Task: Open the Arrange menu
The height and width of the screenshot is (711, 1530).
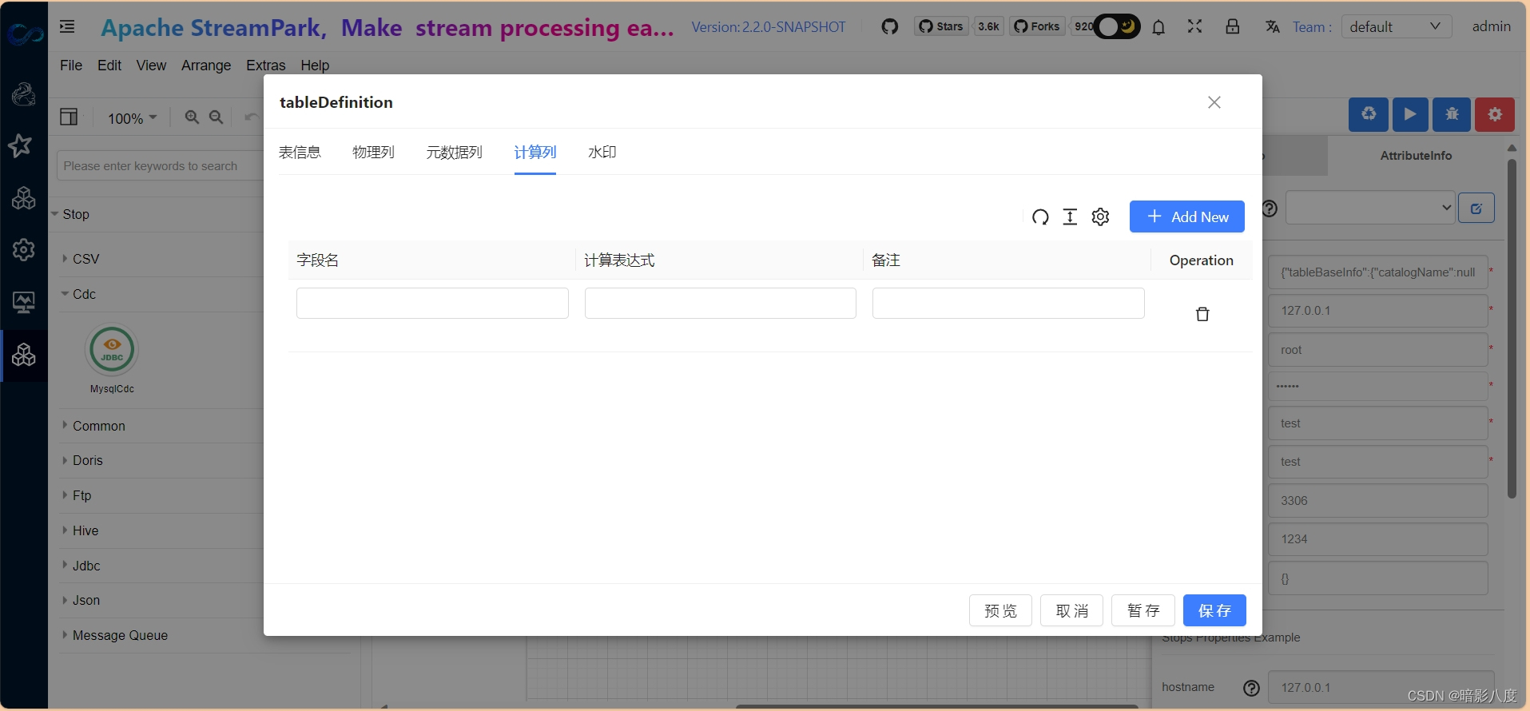Action: 206,66
